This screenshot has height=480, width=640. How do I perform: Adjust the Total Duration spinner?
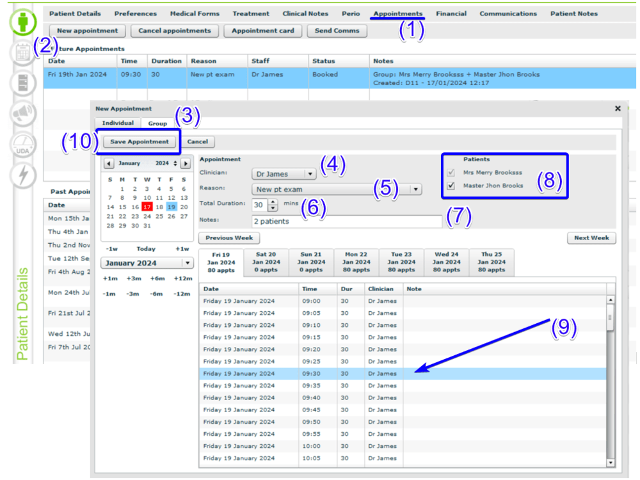click(x=273, y=205)
